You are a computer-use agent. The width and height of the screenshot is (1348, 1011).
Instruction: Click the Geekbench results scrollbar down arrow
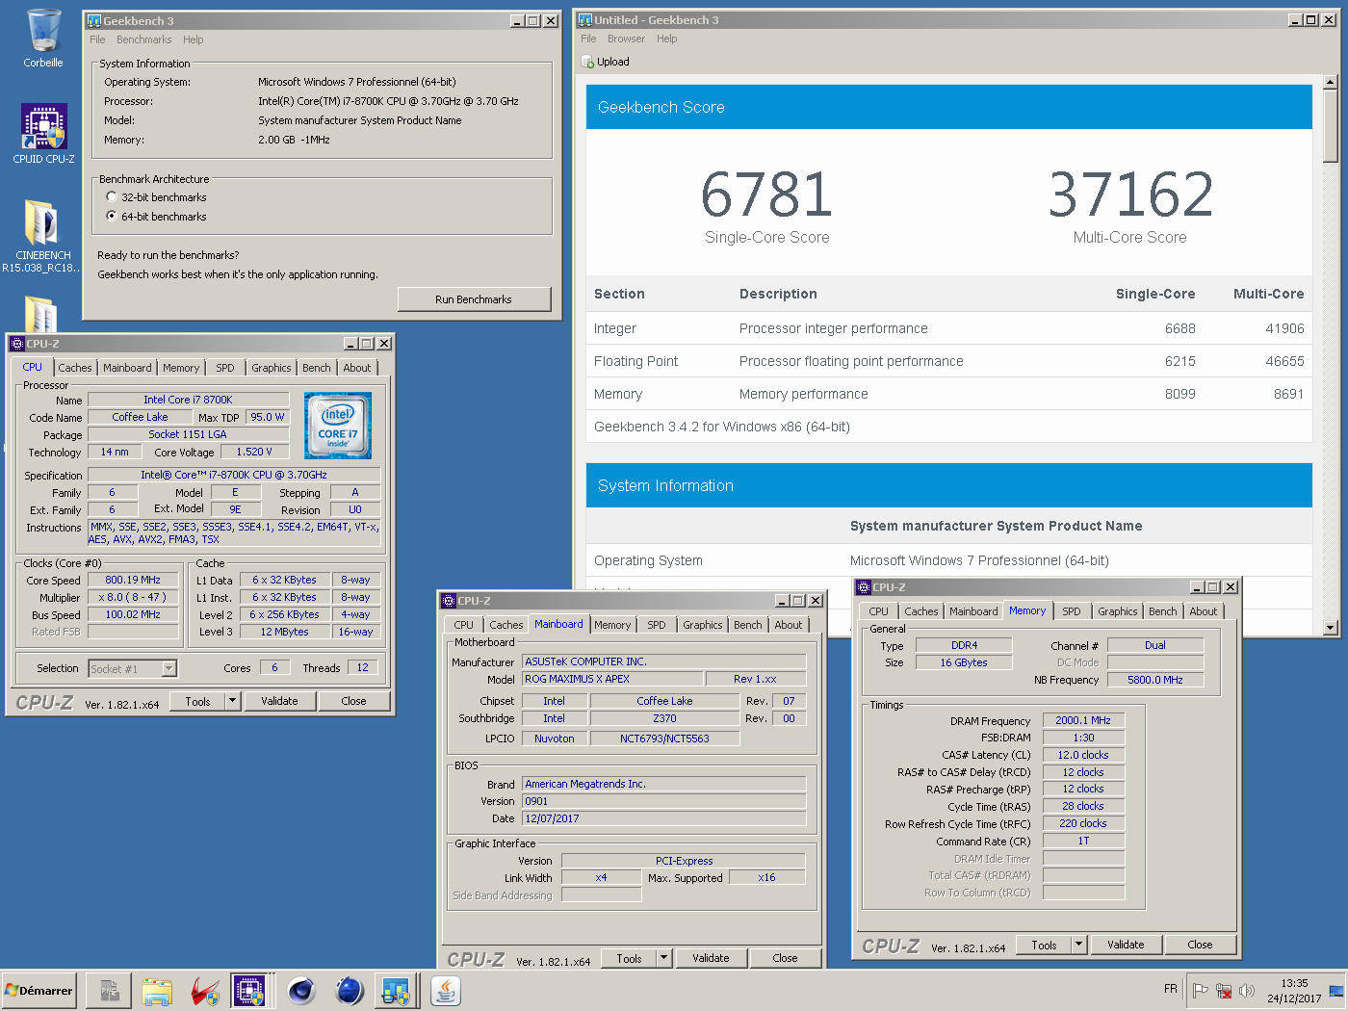(1331, 628)
